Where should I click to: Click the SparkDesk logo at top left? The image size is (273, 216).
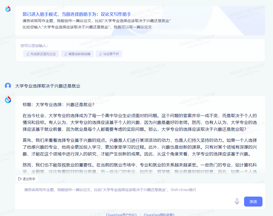(8, 9)
